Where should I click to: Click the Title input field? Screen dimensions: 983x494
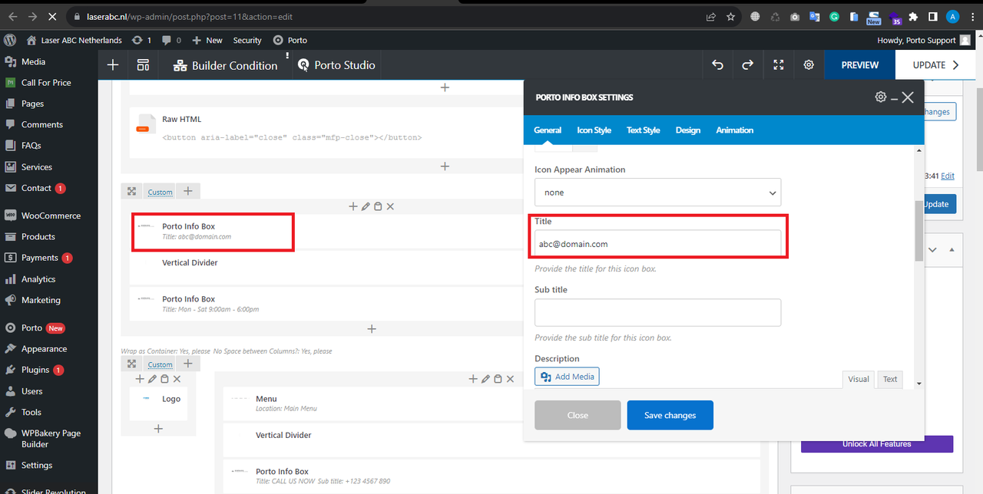tap(658, 244)
